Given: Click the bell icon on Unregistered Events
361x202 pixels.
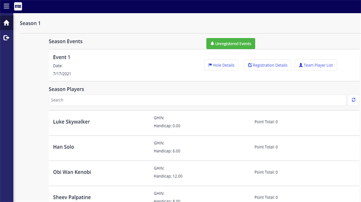Looking at the screenshot, I should point(212,44).
